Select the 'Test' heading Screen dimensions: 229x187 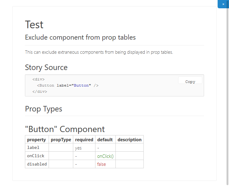tap(34, 25)
